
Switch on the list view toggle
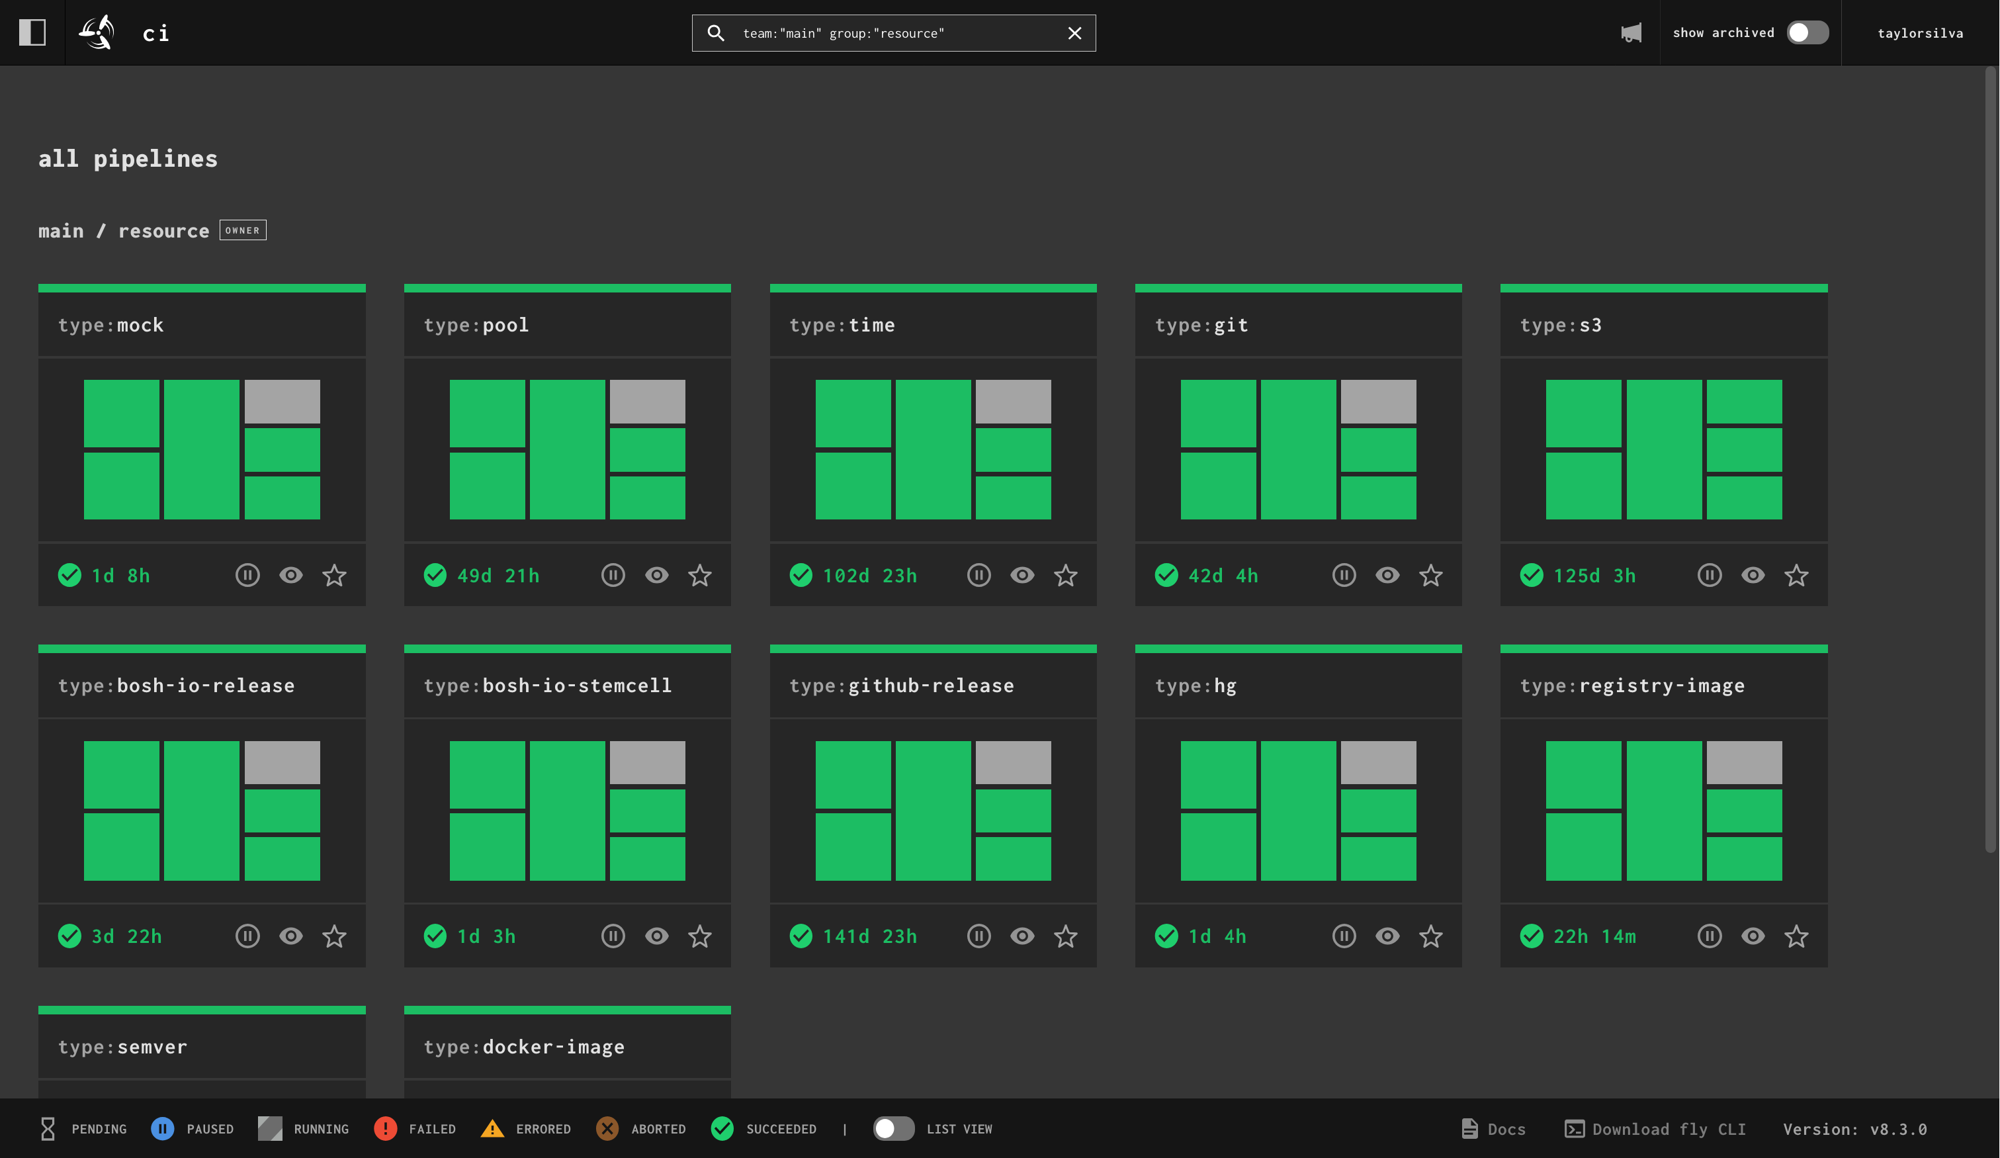(x=894, y=1129)
